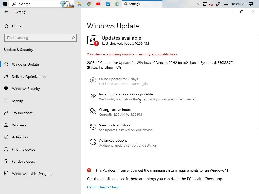Restore down the Settings window
The image size is (259, 194).
coord(242,12)
